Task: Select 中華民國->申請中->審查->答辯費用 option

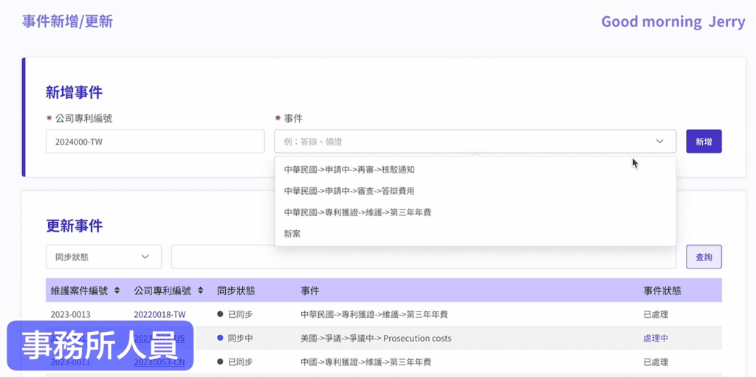Action: pos(349,191)
